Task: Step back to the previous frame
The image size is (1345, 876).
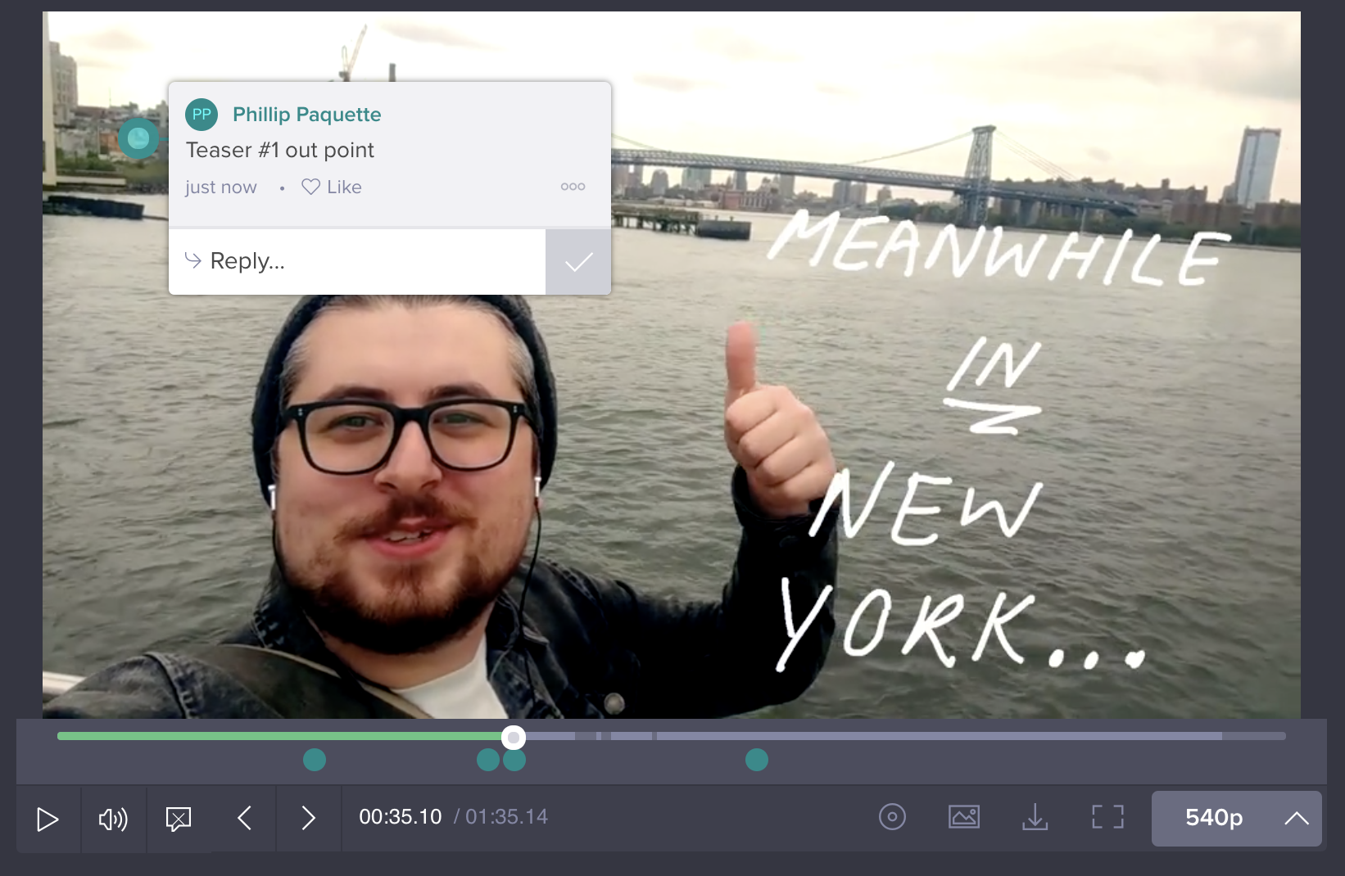Action: [x=244, y=817]
